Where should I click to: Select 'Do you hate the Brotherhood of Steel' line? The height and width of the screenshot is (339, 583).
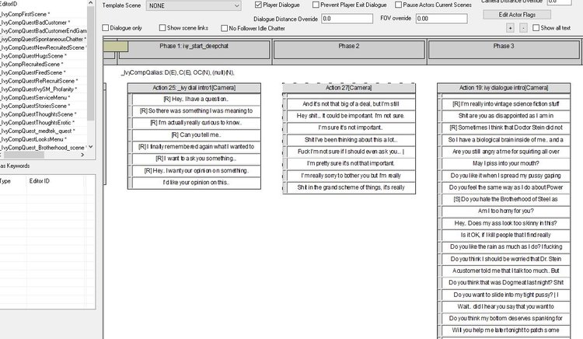pyautogui.click(x=506, y=199)
